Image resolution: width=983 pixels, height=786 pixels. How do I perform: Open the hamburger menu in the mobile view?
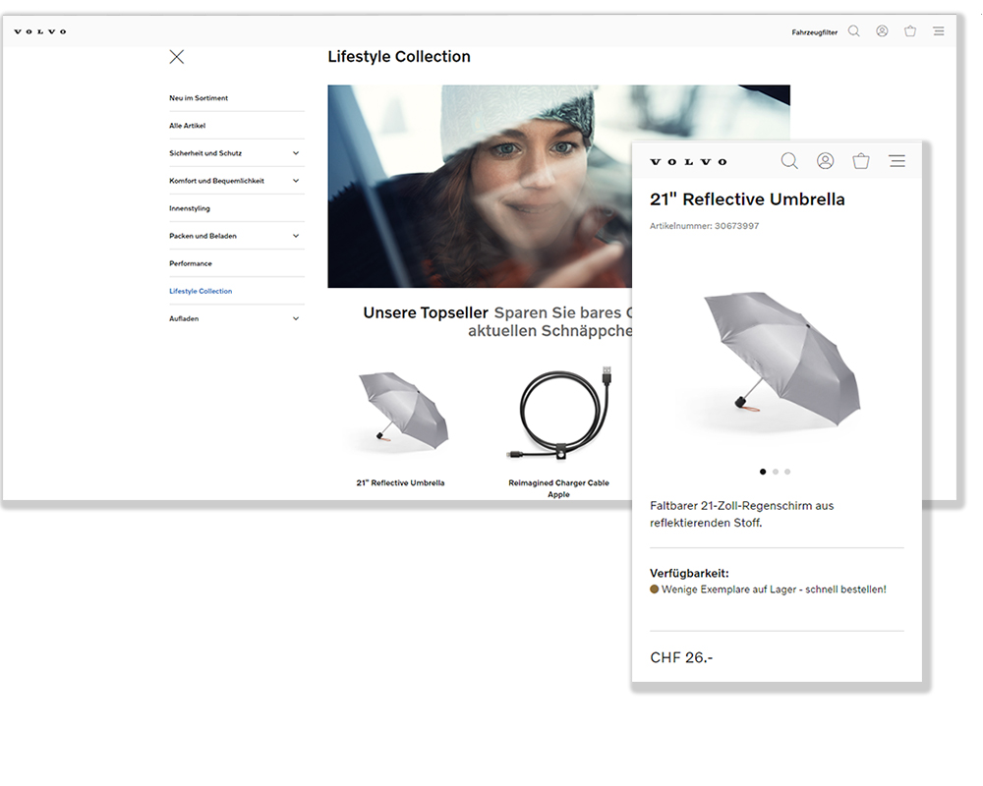point(897,161)
